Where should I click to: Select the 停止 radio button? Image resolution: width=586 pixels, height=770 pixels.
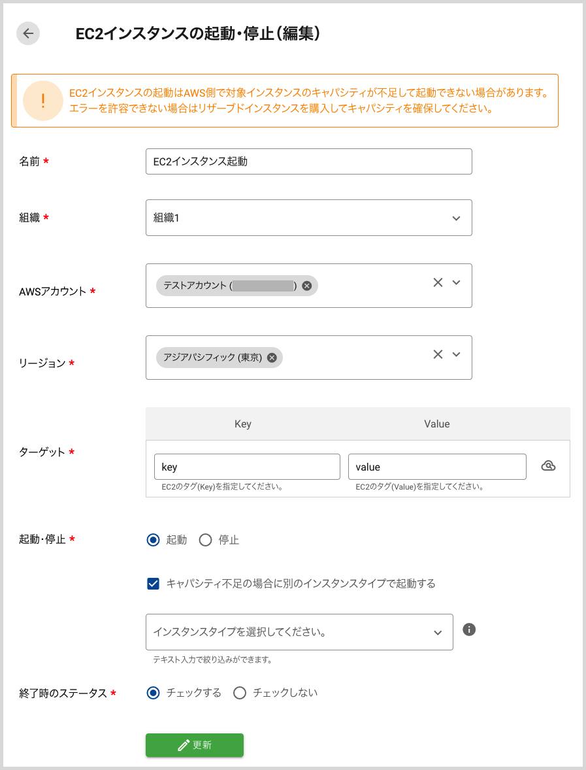[206, 540]
